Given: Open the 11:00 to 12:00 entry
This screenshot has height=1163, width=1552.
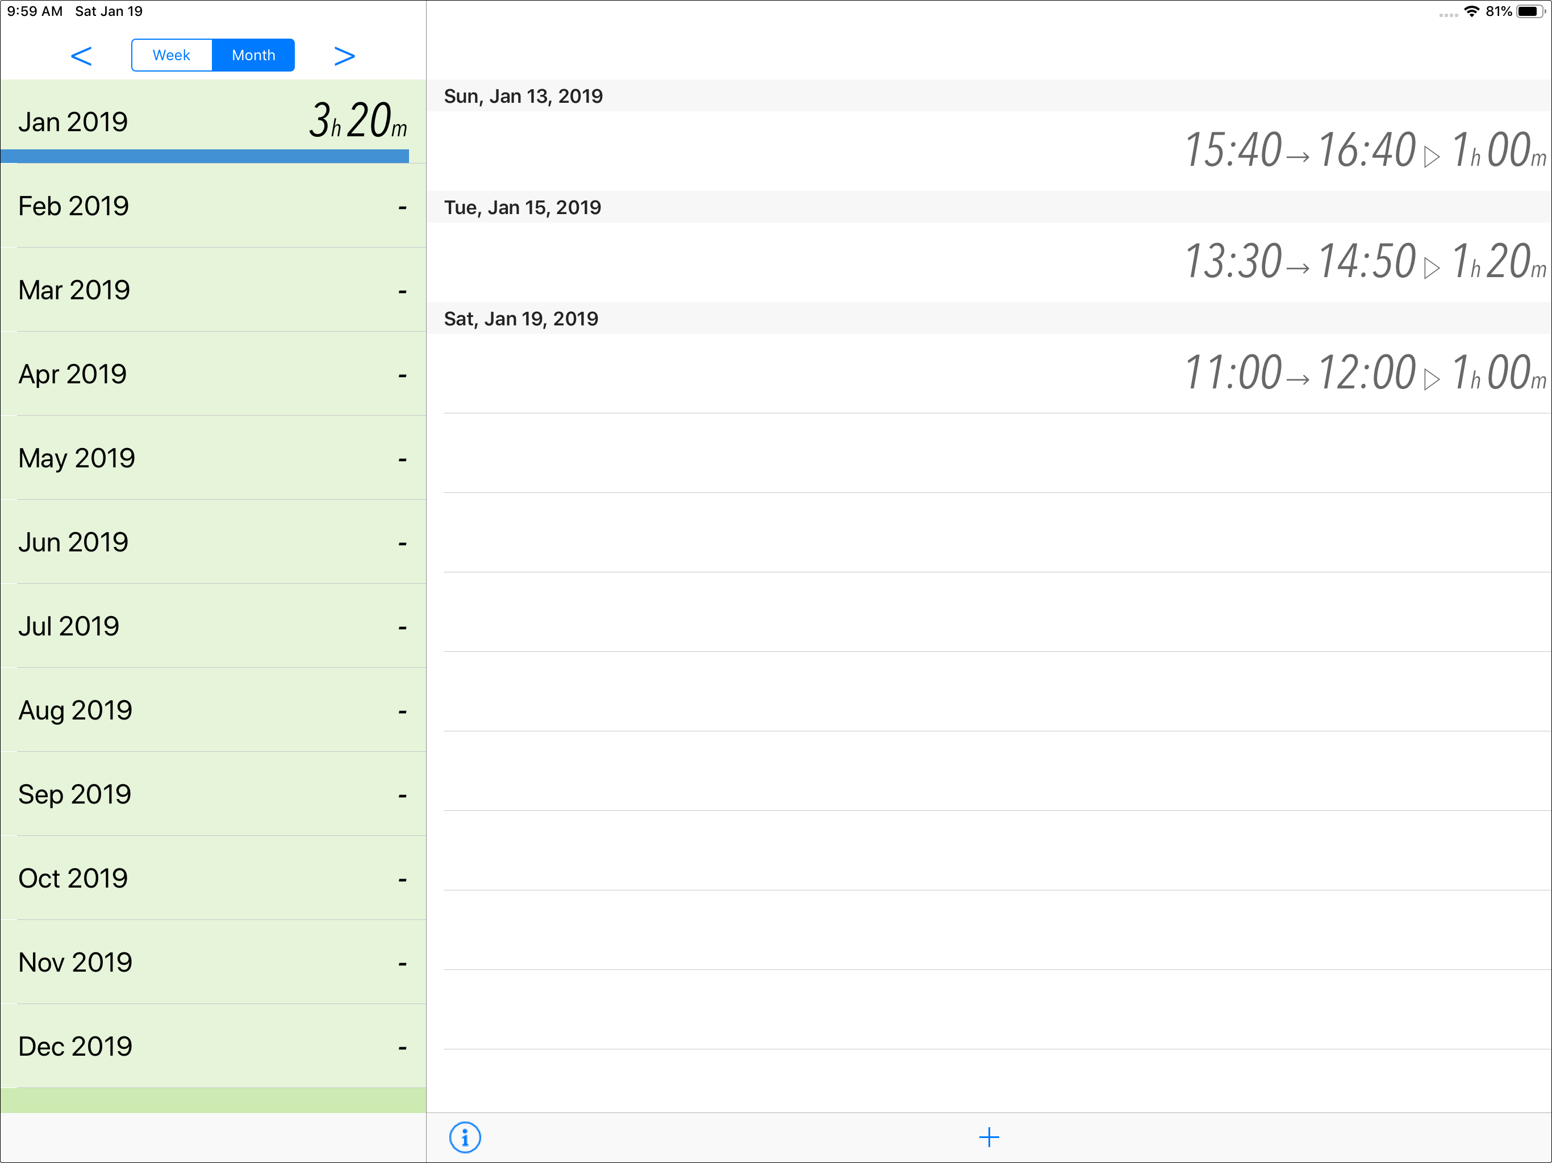Looking at the screenshot, I should pos(989,373).
